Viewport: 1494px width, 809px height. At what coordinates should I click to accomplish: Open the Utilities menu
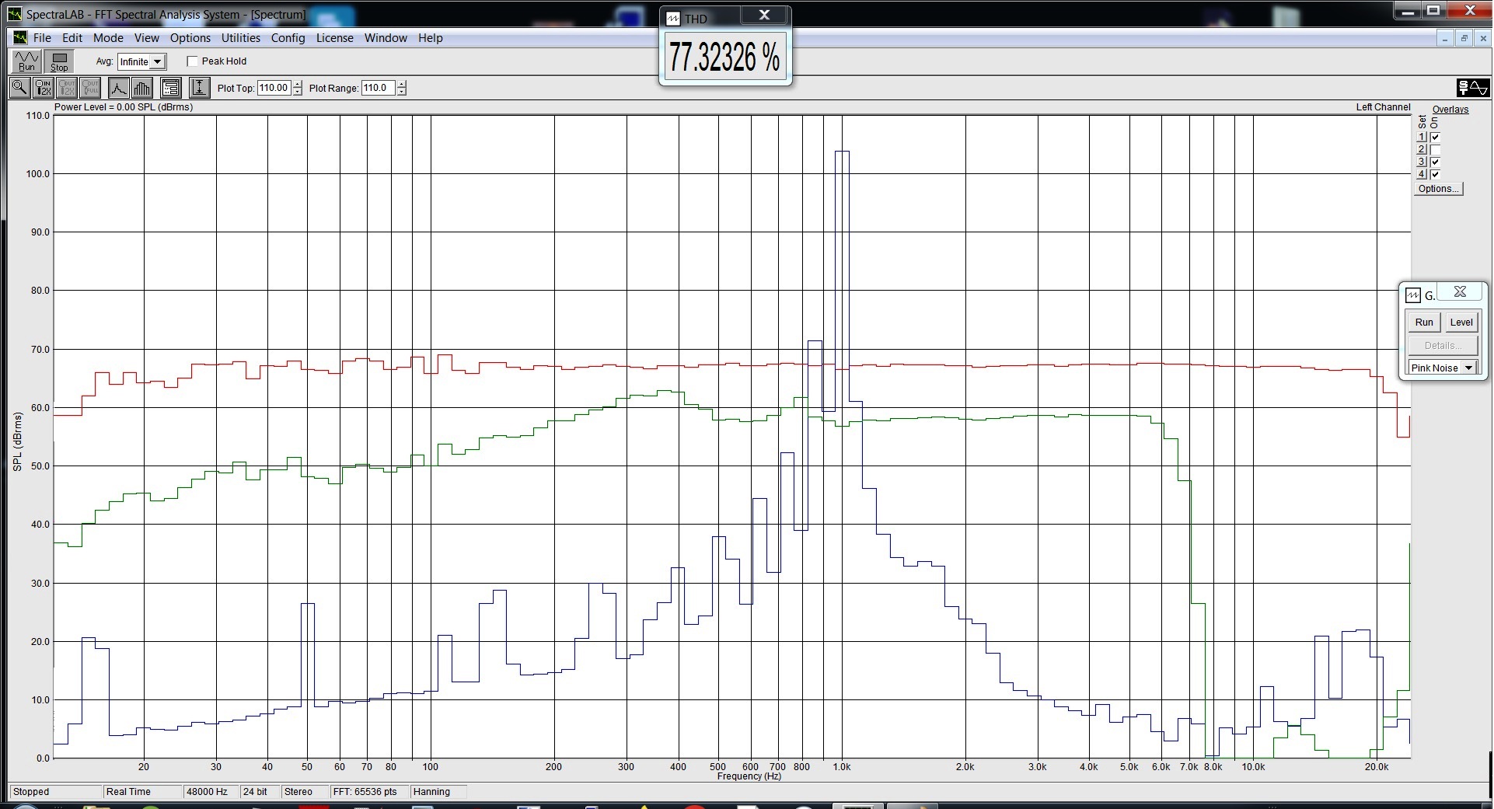[x=241, y=38]
